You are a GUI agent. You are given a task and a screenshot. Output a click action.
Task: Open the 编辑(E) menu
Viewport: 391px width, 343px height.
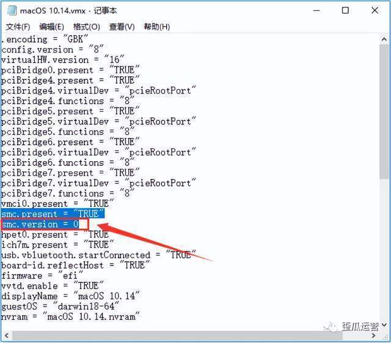coord(51,27)
